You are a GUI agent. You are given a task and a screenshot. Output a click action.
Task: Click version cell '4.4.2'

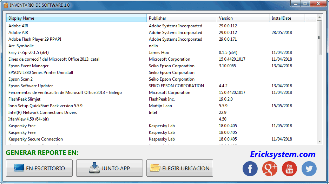pyautogui.click(x=223, y=86)
